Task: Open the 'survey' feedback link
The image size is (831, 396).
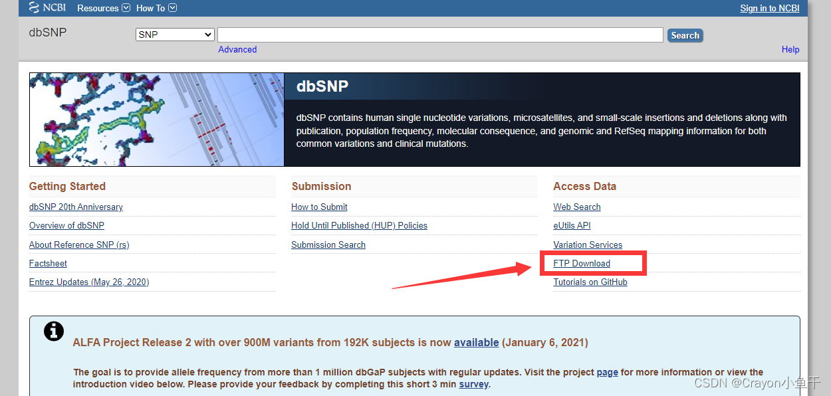Action: pyautogui.click(x=474, y=384)
